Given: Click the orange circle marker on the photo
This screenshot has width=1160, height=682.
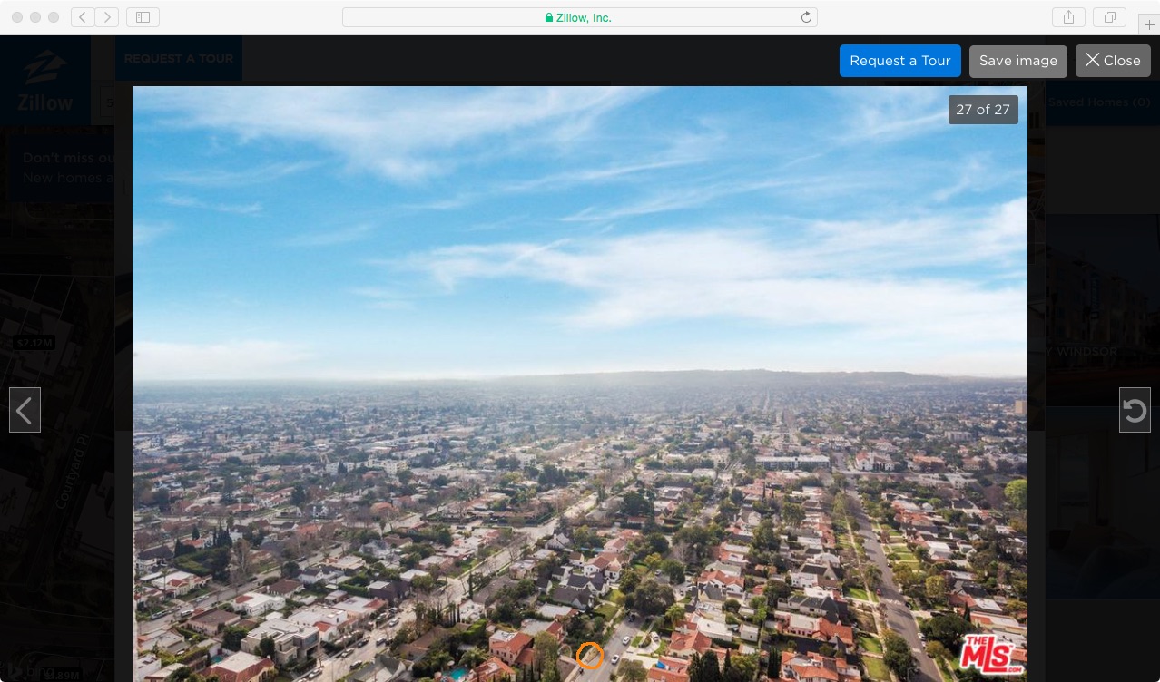Looking at the screenshot, I should (590, 655).
